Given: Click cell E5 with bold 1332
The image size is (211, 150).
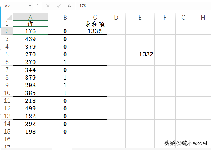Looking at the screenshot, I should [140, 54].
